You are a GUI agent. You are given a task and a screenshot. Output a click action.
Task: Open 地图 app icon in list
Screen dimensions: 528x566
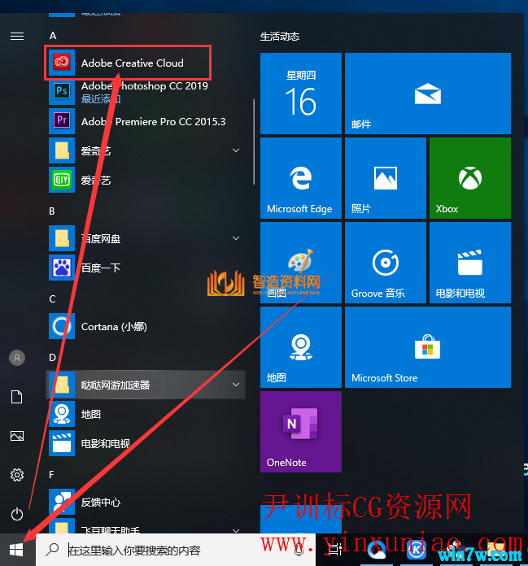(x=62, y=414)
